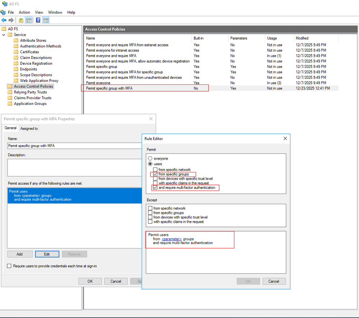Sort by the Modified column header

[316, 38]
